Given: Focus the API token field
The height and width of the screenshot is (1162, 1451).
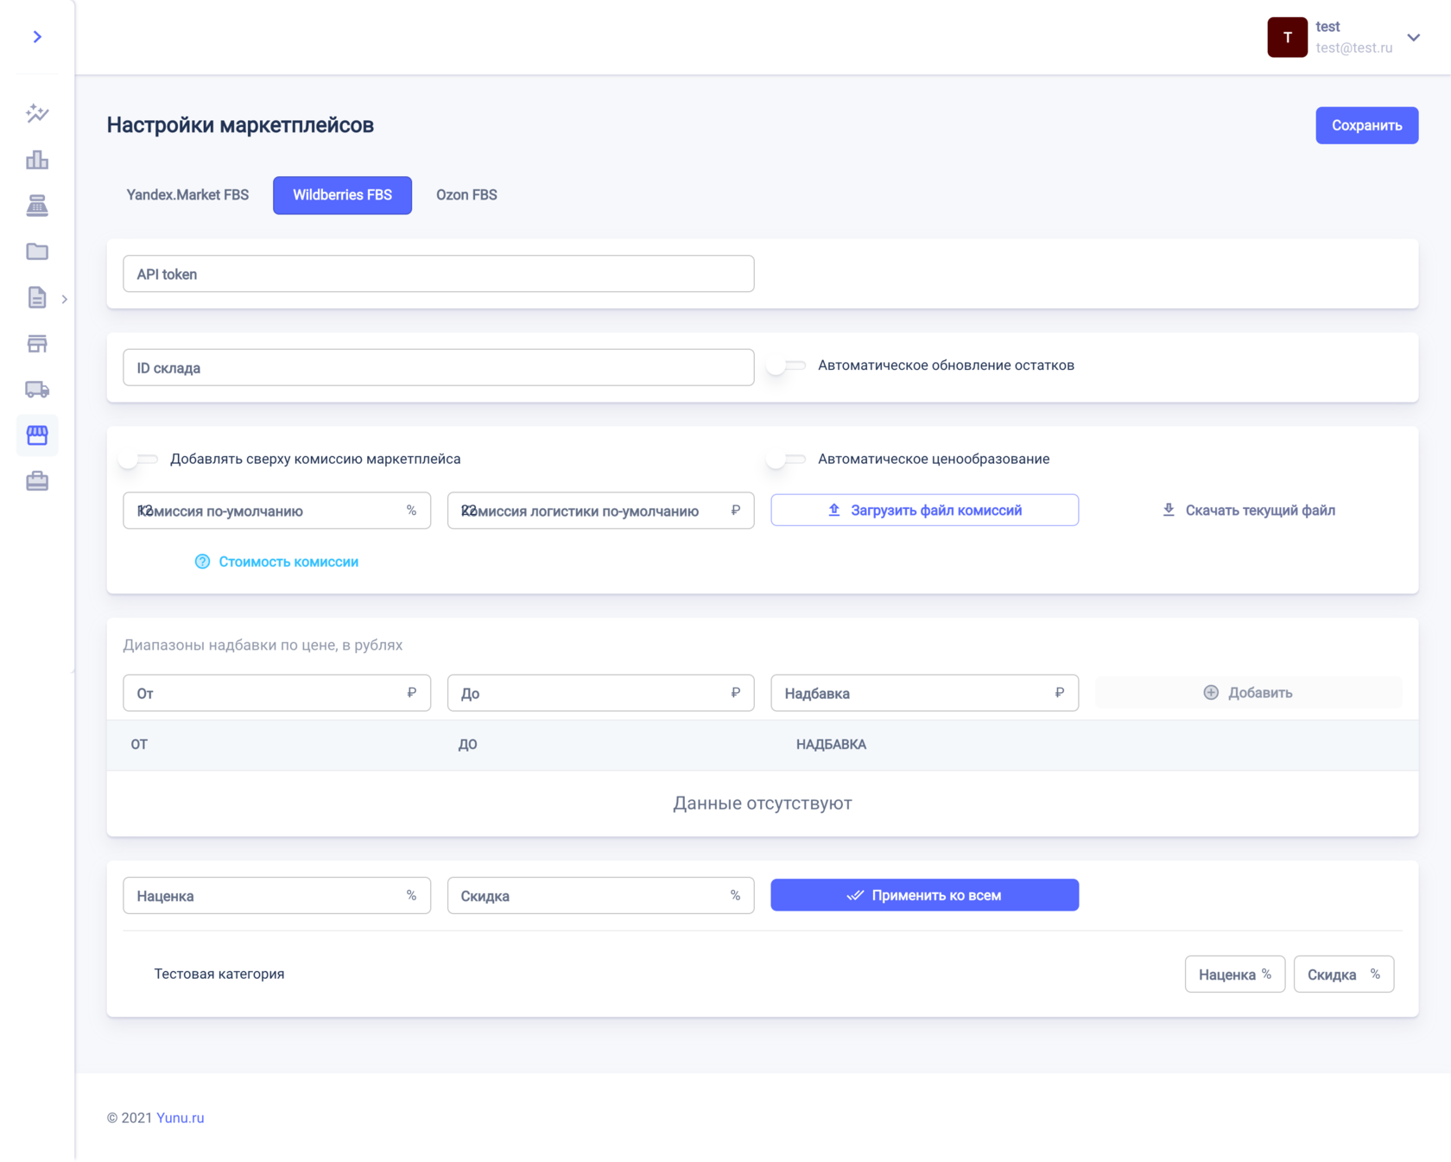Looking at the screenshot, I should click(439, 274).
